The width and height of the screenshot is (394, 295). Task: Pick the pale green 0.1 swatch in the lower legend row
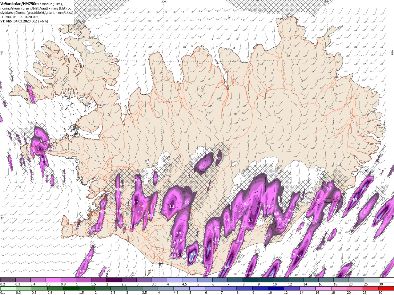(x=8, y=289)
